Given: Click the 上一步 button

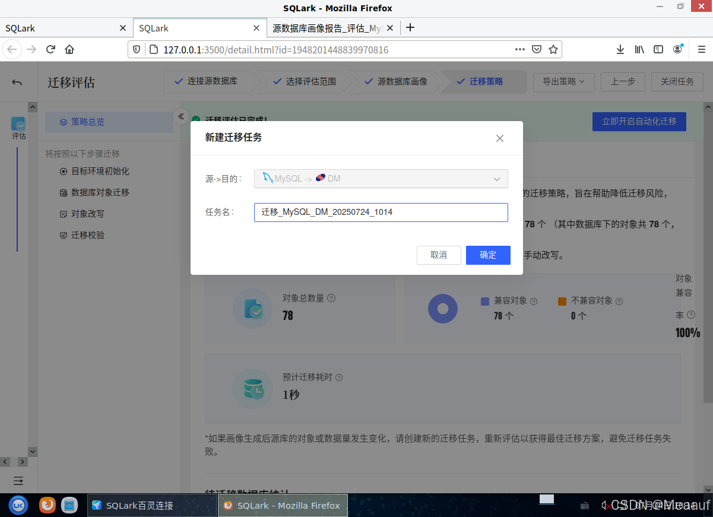Looking at the screenshot, I should pos(623,82).
